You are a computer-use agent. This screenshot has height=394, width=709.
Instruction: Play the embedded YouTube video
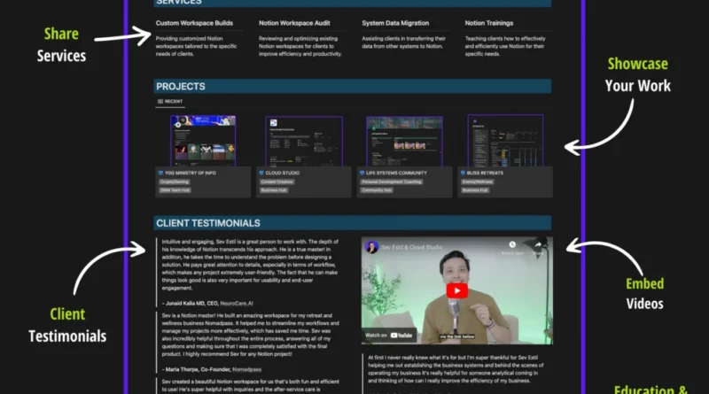pos(456,290)
